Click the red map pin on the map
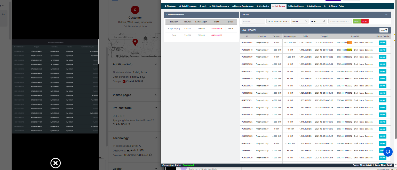397x170 pixels. [x=135, y=43]
